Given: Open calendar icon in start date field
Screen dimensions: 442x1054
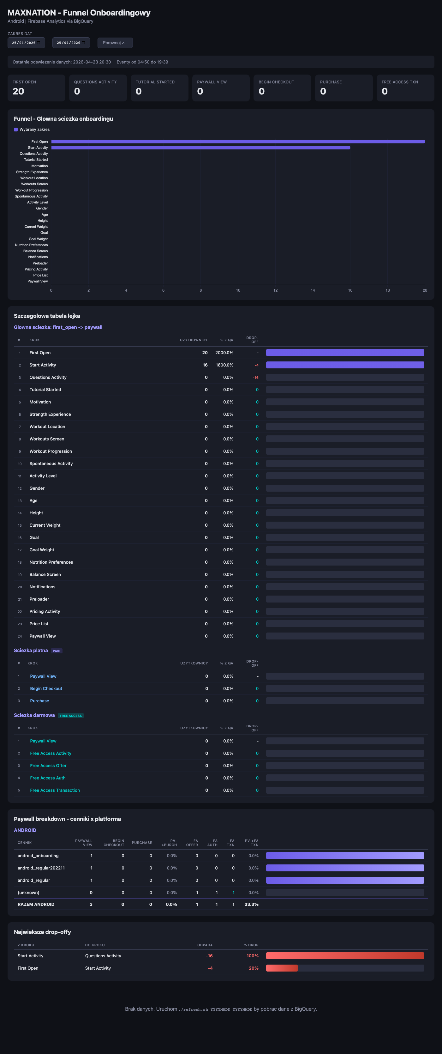Looking at the screenshot, I should point(39,43).
